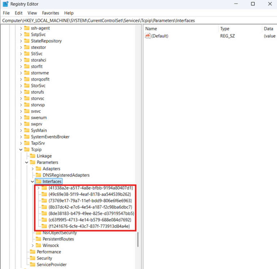The height and width of the screenshot is (269, 277).
Task: Open the Edit menu
Action: (18, 13)
